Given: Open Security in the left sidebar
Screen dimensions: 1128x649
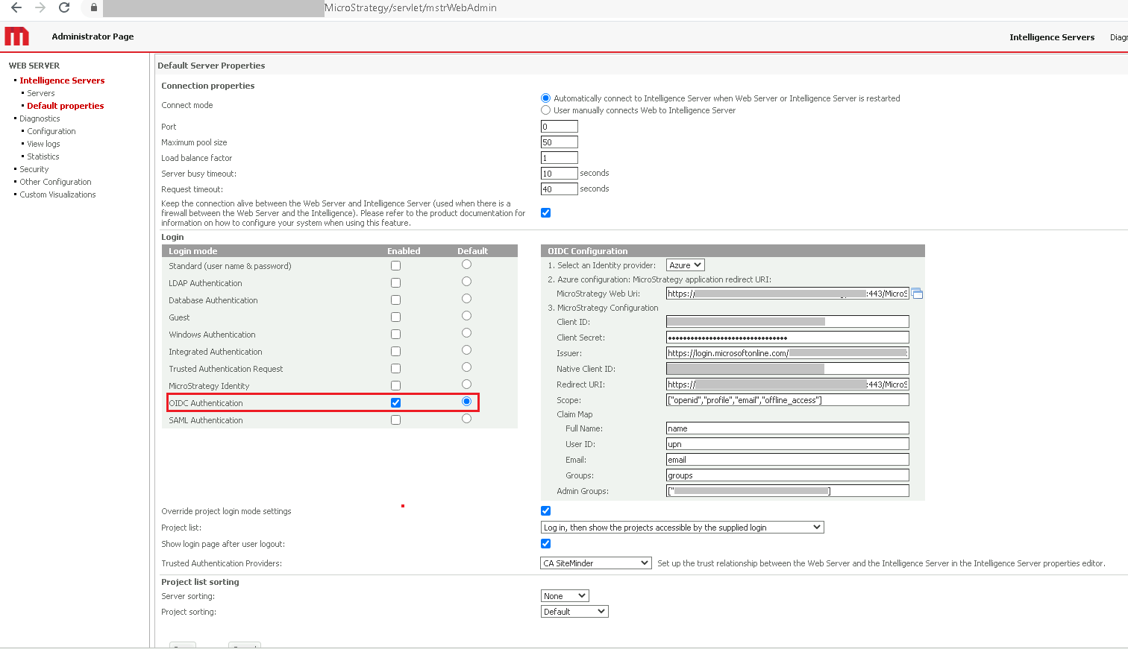Looking at the screenshot, I should (34, 169).
